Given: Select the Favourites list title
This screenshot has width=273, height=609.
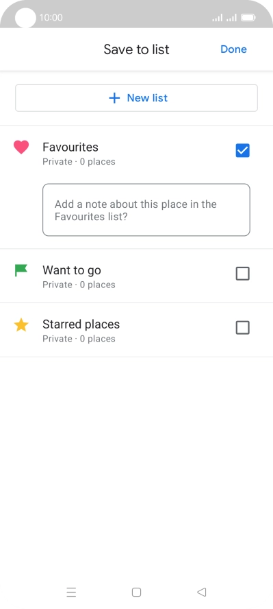Looking at the screenshot, I should tap(70, 147).
